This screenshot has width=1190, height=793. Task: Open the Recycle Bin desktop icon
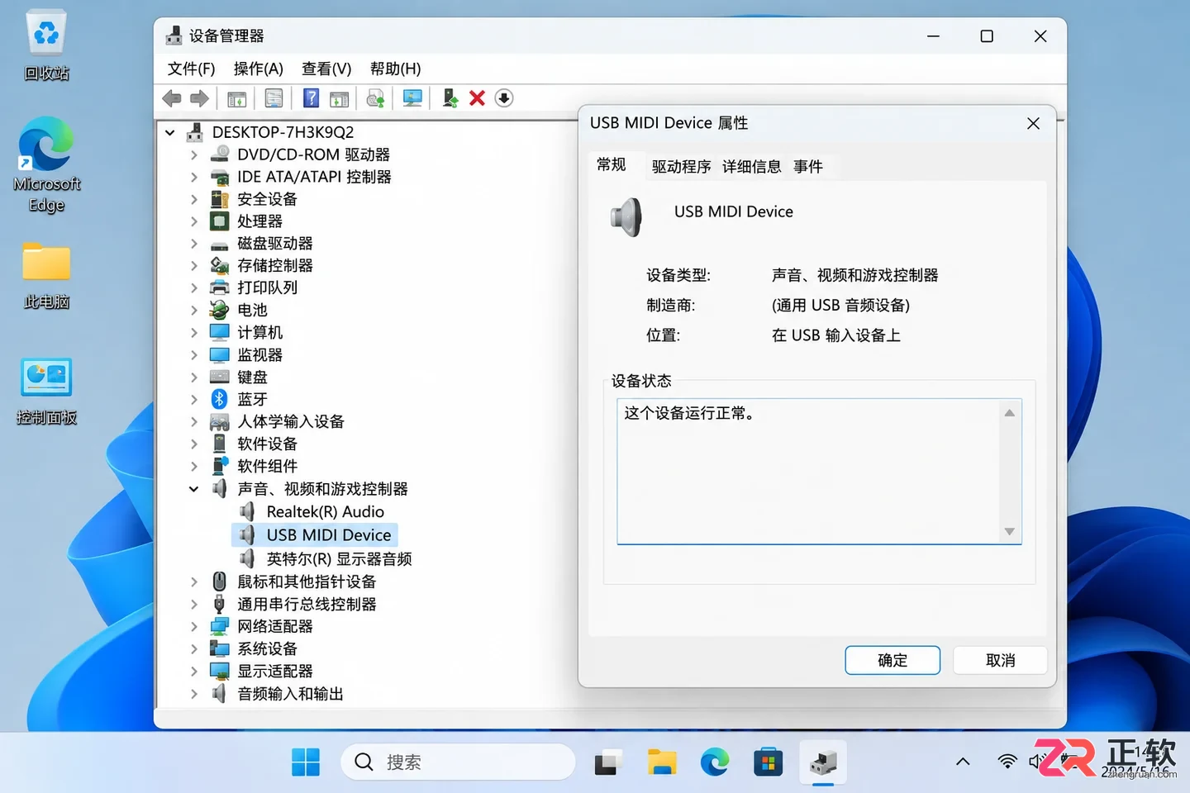click(x=46, y=46)
